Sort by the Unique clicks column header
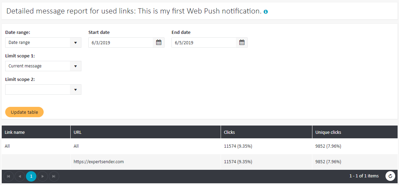Image resolution: width=399 pixels, height=185 pixels. 328,132
